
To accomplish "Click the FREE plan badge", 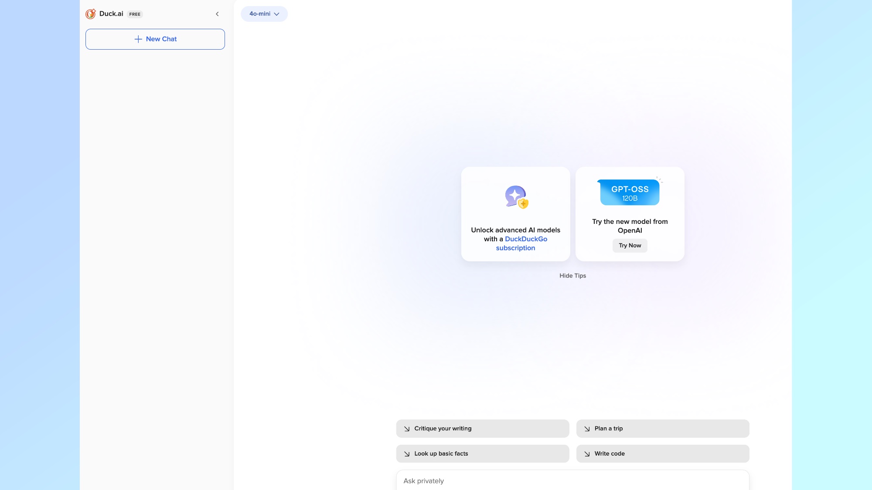I will tap(135, 14).
